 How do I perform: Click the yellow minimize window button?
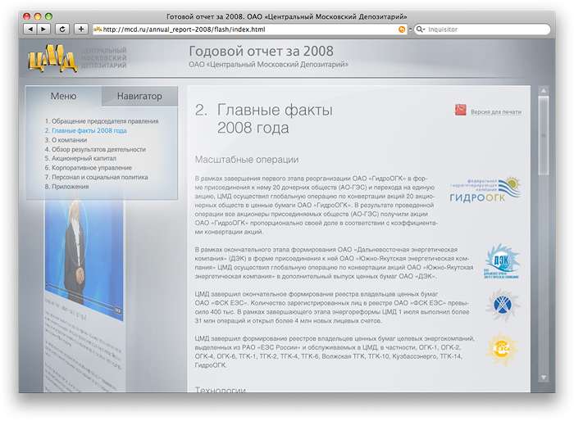38,16
